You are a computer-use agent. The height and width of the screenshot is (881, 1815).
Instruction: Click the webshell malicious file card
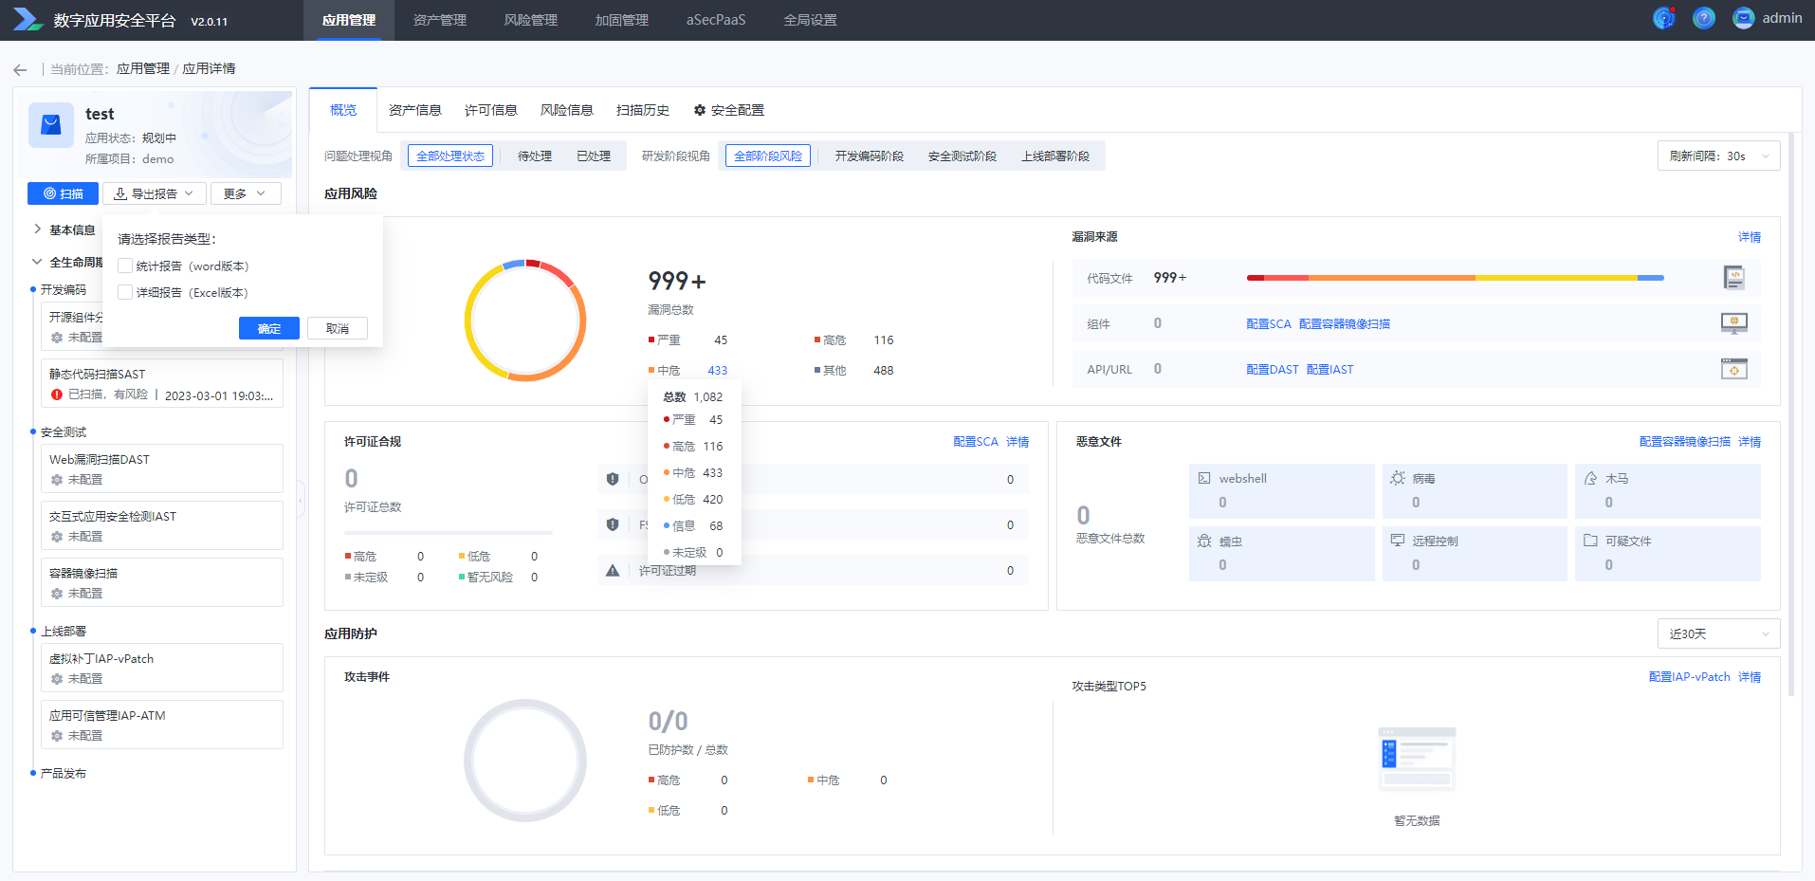coord(1281,490)
